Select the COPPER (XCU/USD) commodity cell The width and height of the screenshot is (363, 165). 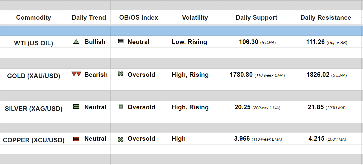click(x=33, y=140)
